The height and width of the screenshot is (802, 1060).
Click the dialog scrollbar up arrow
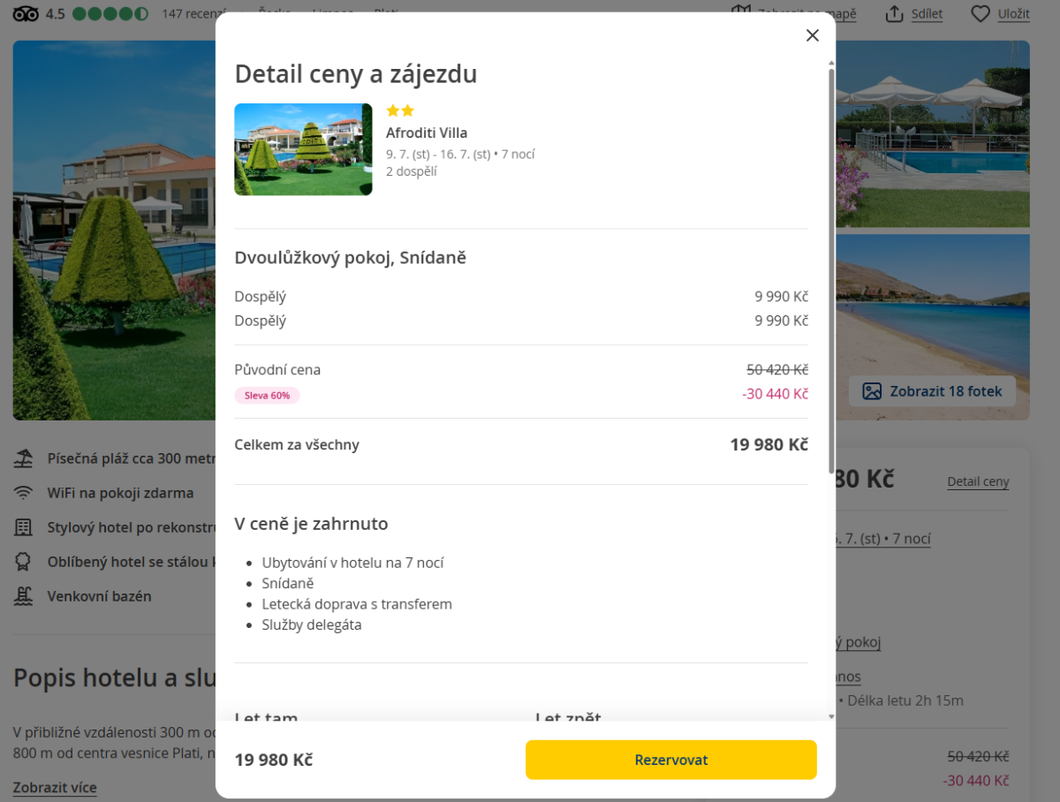point(831,63)
